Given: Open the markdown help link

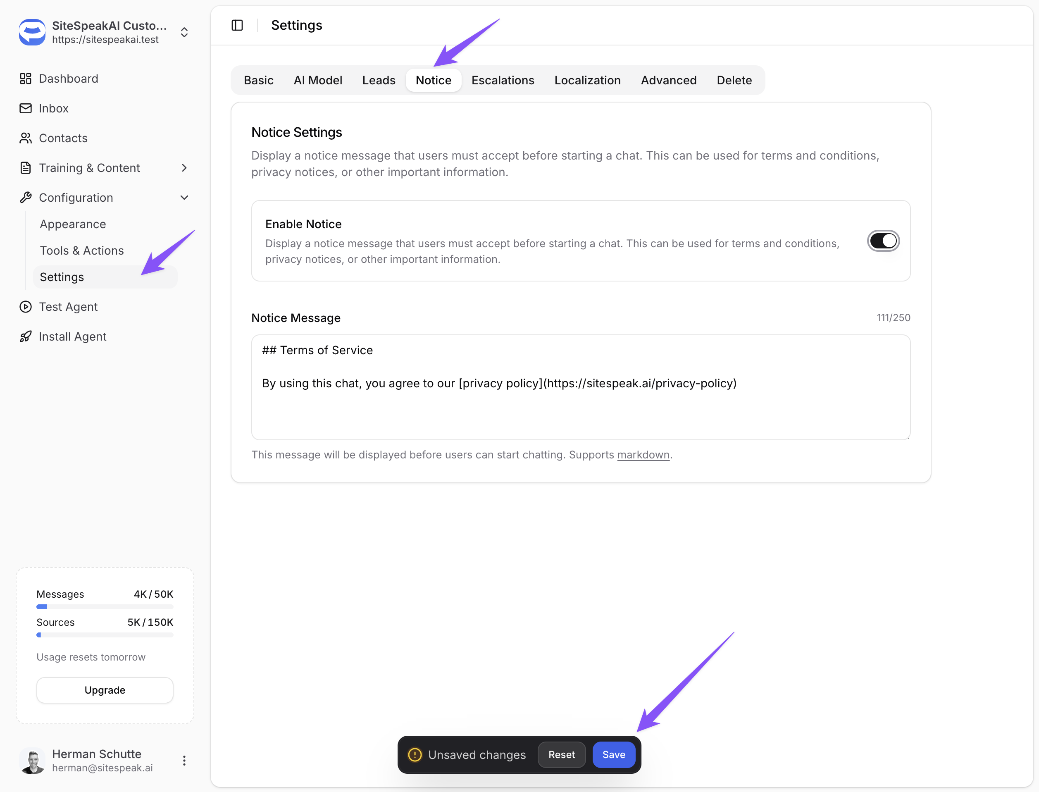Looking at the screenshot, I should (x=643, y=455).
